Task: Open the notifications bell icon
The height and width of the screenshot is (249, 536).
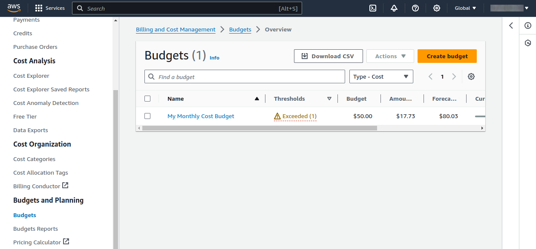Action: 394,8
